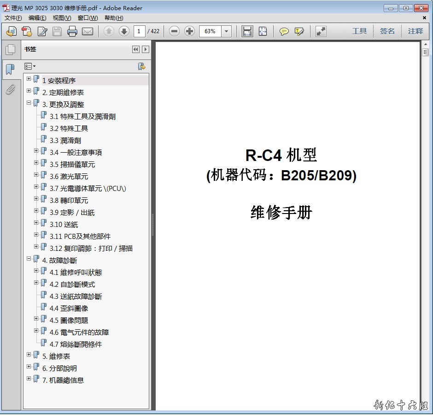Viewport: 433px width, 416px height.
Task: Expand the '1 安裝程序' bookmark
Action: point(29,79)
